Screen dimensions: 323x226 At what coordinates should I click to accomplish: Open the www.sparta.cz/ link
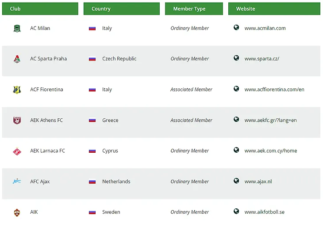pyautogui.click(x=262, y=59)
